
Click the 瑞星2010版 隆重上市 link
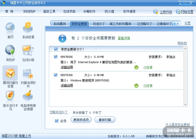pos(16,136)
